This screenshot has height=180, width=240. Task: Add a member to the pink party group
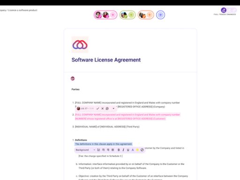113,15
